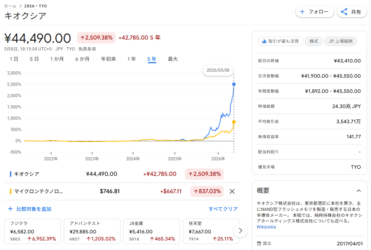Click the yellow endpoint dot on the chart

pos(234,122)
